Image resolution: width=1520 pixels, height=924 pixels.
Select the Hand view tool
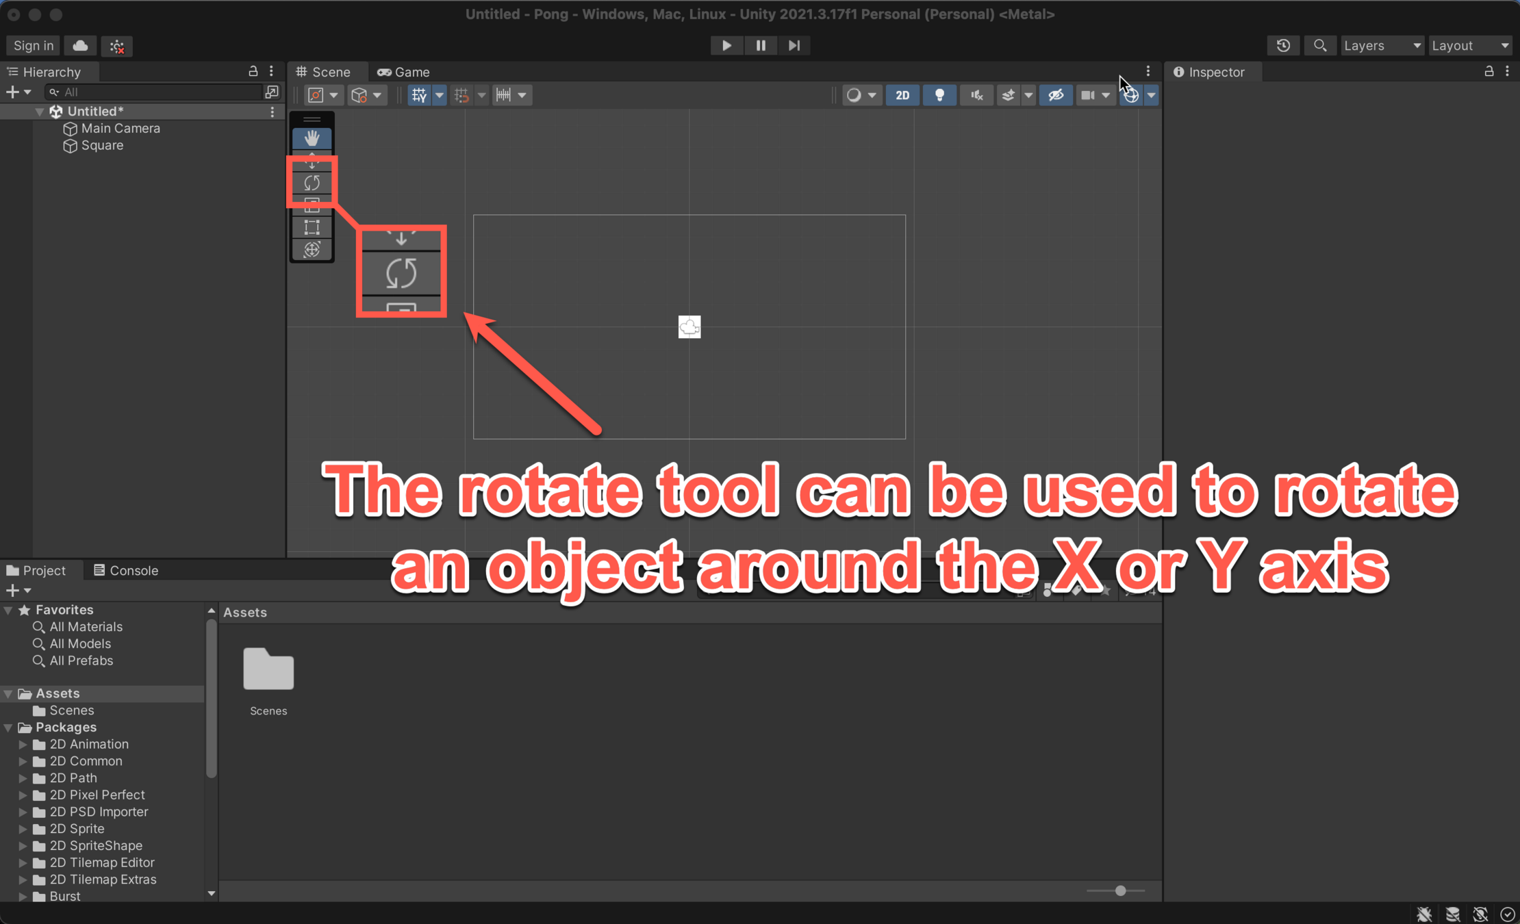pyautogui.click(x=312, y=138)
